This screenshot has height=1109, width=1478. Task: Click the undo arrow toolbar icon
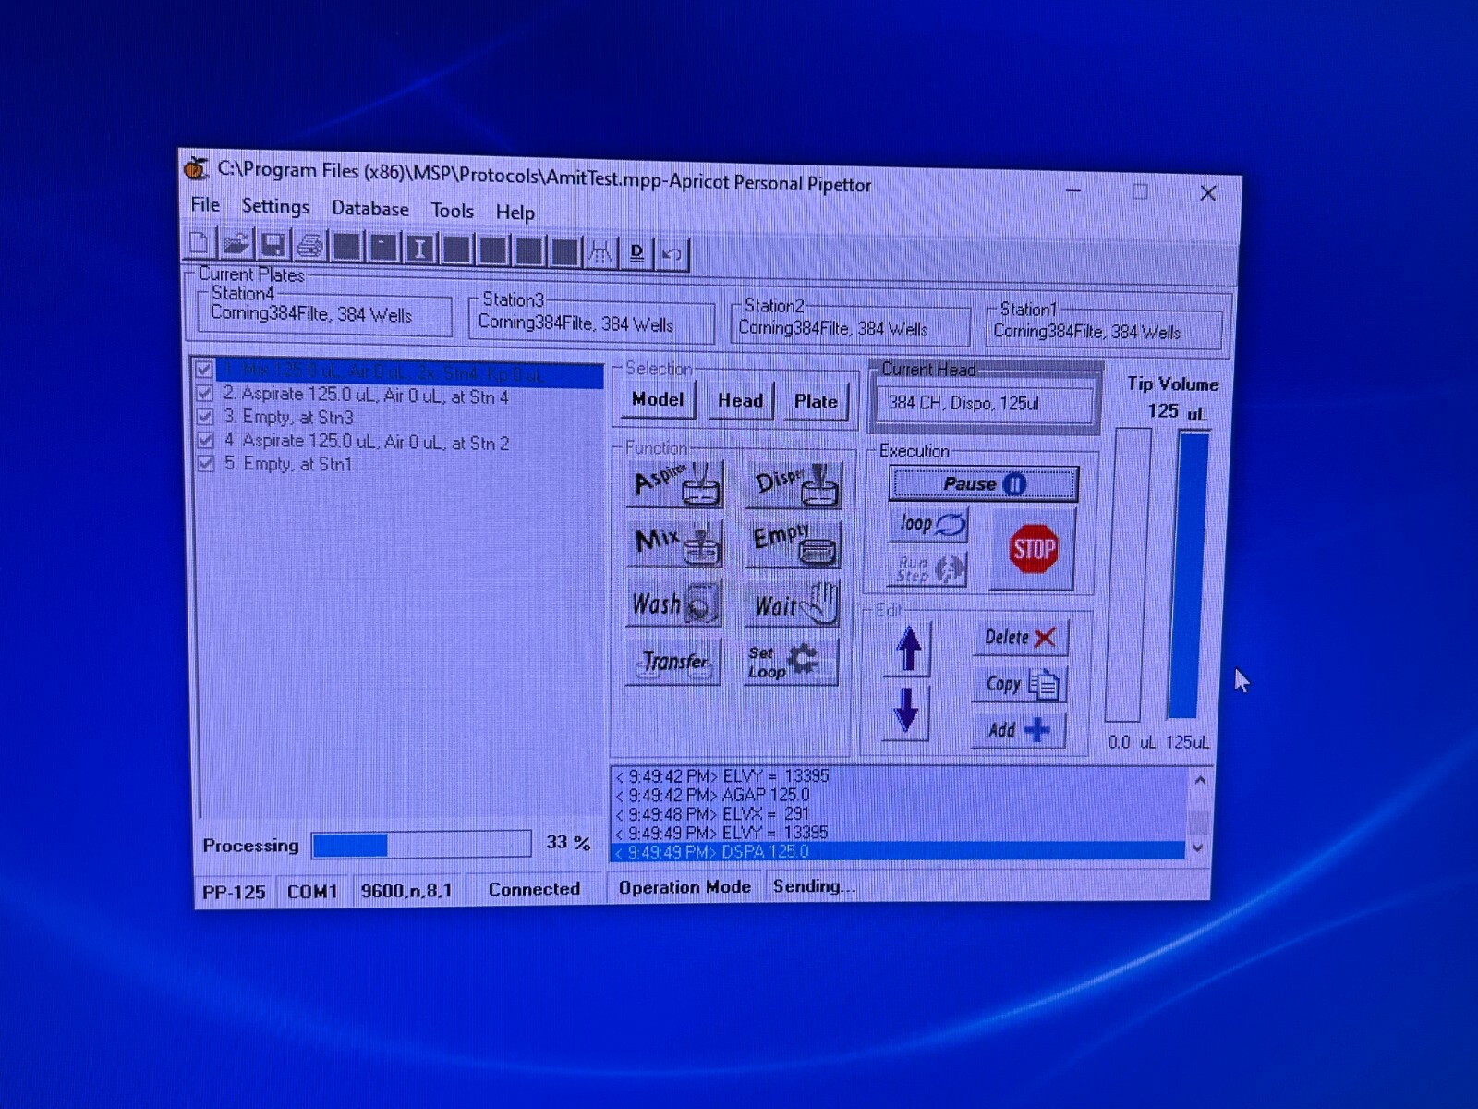click(672, 254)
